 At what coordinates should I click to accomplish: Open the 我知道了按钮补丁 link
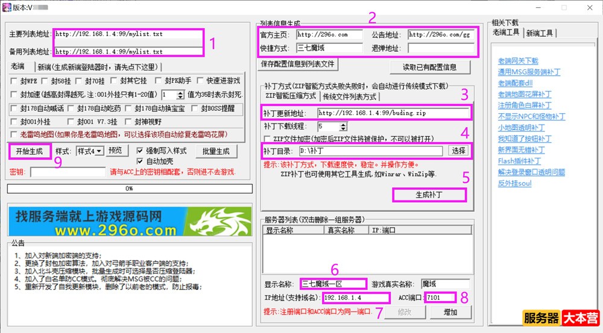click(x=525, y=138)
